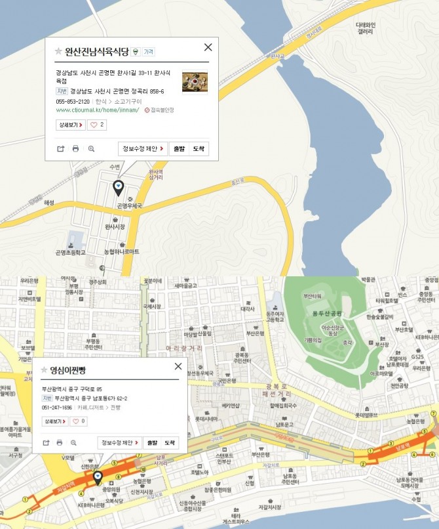Toggle heart like button showing 2
Viewport: 439px width, 529px height.
tap(97, 125)
